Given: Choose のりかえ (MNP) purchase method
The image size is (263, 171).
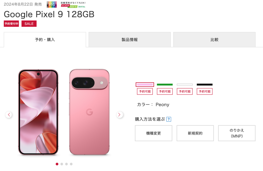Looking at the screenshot, I should [237, 133].
